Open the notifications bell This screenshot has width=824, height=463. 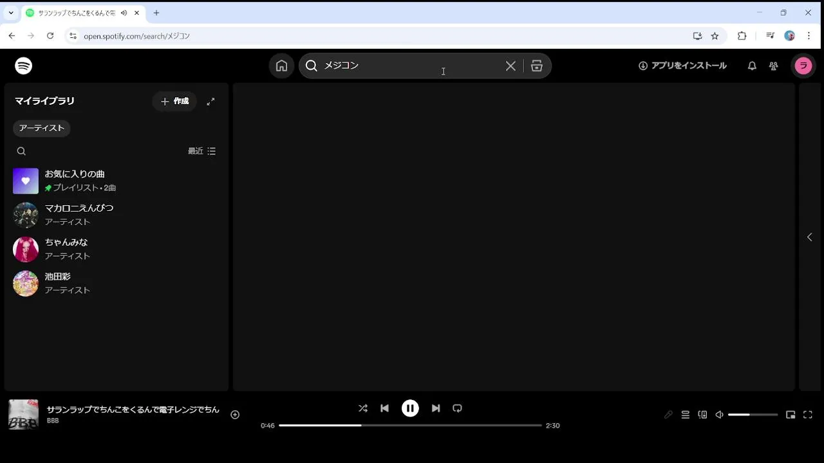pos(752,66)
